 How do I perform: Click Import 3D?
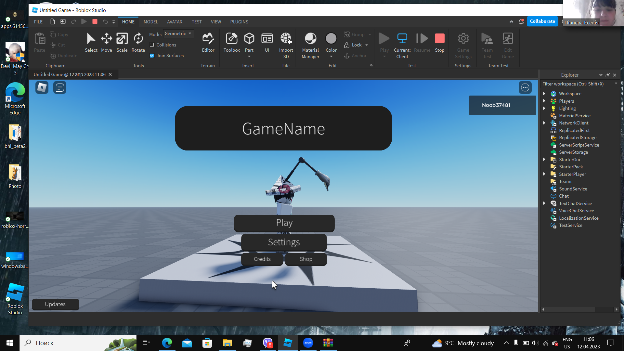(286, 45)
